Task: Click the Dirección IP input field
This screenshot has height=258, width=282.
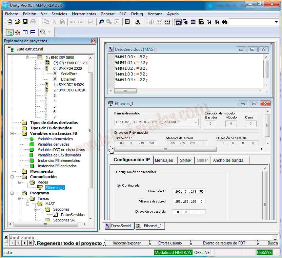Action: [188, 192]
